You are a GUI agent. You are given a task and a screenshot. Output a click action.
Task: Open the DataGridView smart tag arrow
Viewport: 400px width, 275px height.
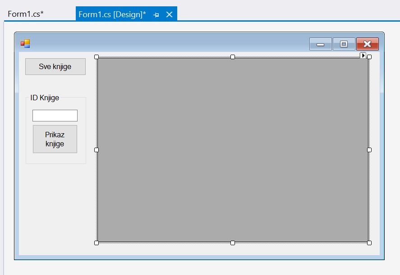pyautogui.click(x=363, y=56)
